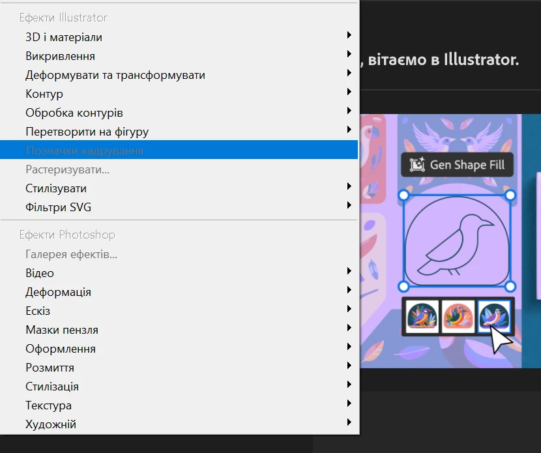Image resolution: width=541 pixels, height=453 pixels.
Task: Open the Обробка контурів submenu
Action: [179, 113]
